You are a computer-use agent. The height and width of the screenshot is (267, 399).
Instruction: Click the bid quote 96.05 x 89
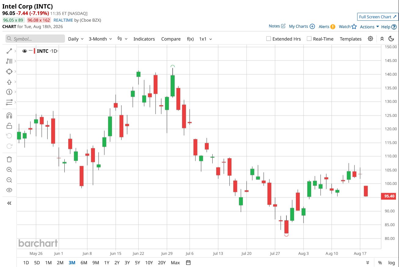click(13, 20)
